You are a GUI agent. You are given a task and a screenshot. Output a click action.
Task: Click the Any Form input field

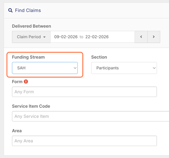tap(84, 92)
